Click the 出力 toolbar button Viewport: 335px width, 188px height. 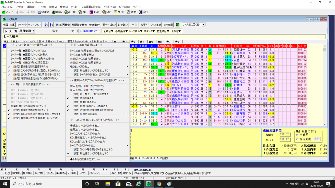point(135,25)
